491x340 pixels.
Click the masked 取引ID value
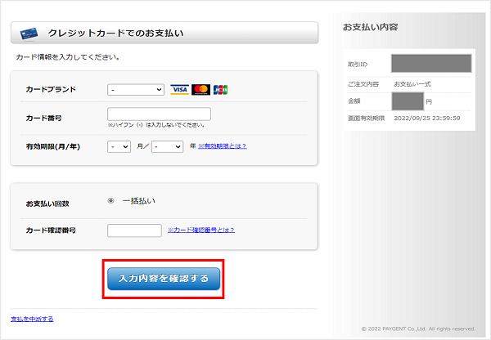coord(430,64)
